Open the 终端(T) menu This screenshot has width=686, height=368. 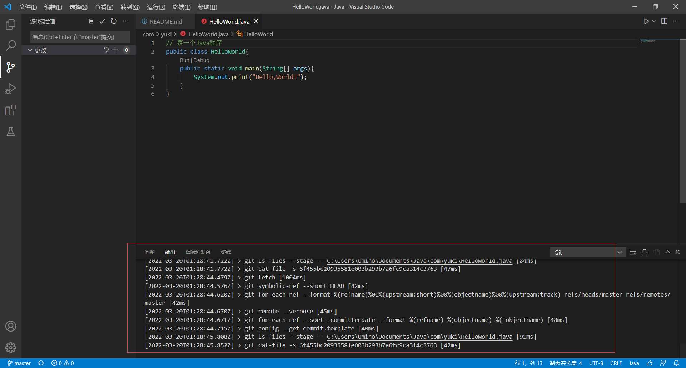182,7
